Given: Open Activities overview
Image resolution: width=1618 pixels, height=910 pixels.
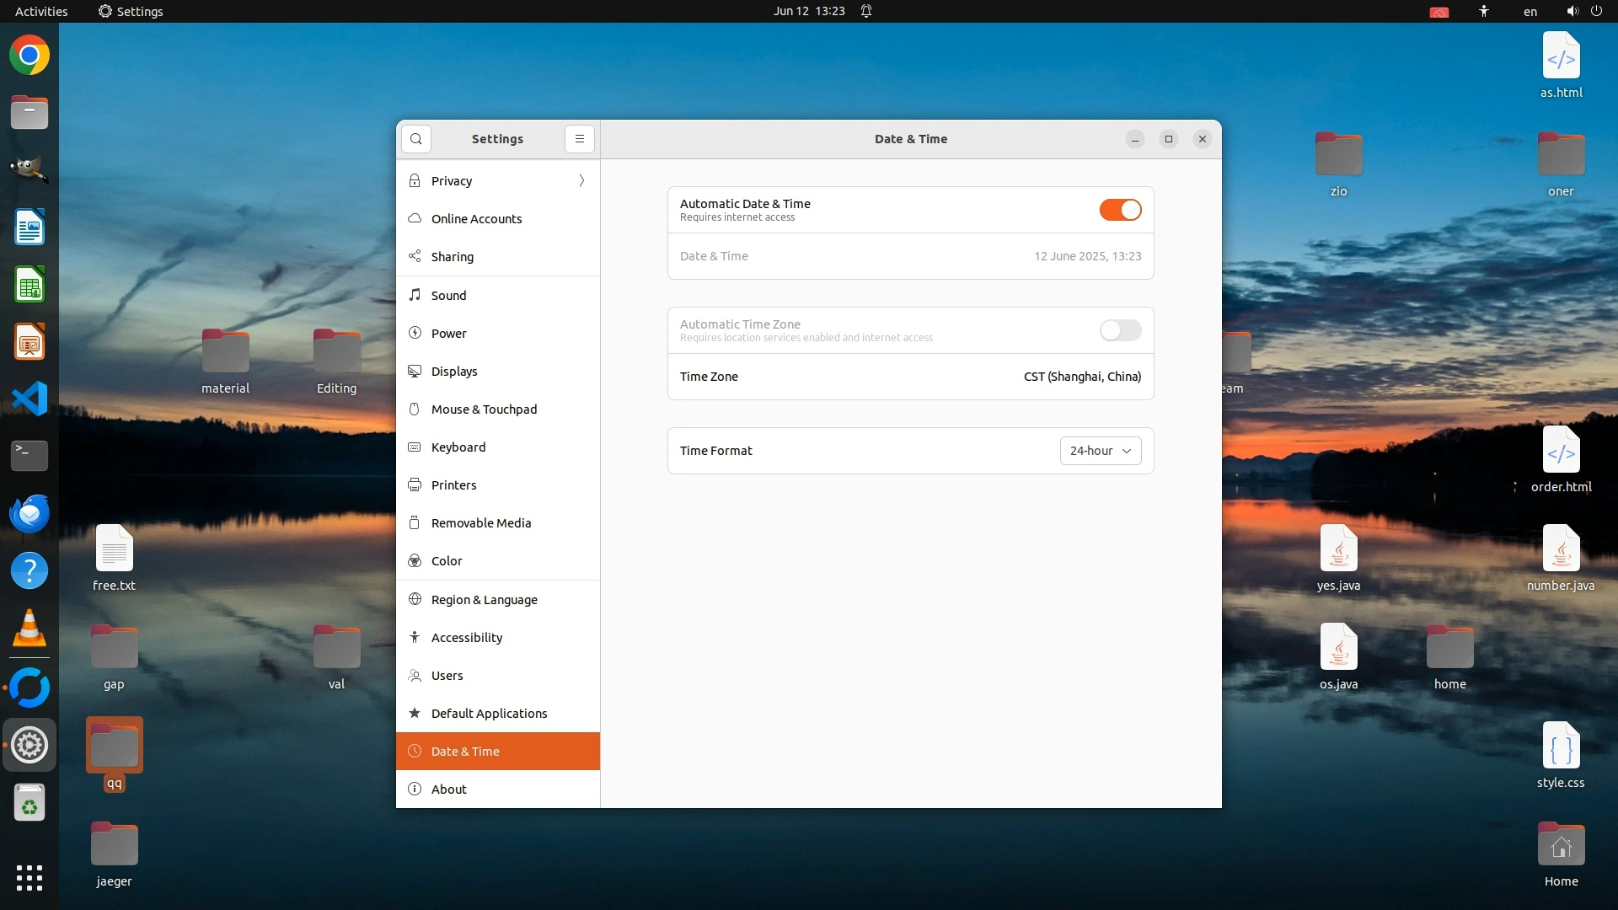Looking at the screenshot, I should coord(41,11).
